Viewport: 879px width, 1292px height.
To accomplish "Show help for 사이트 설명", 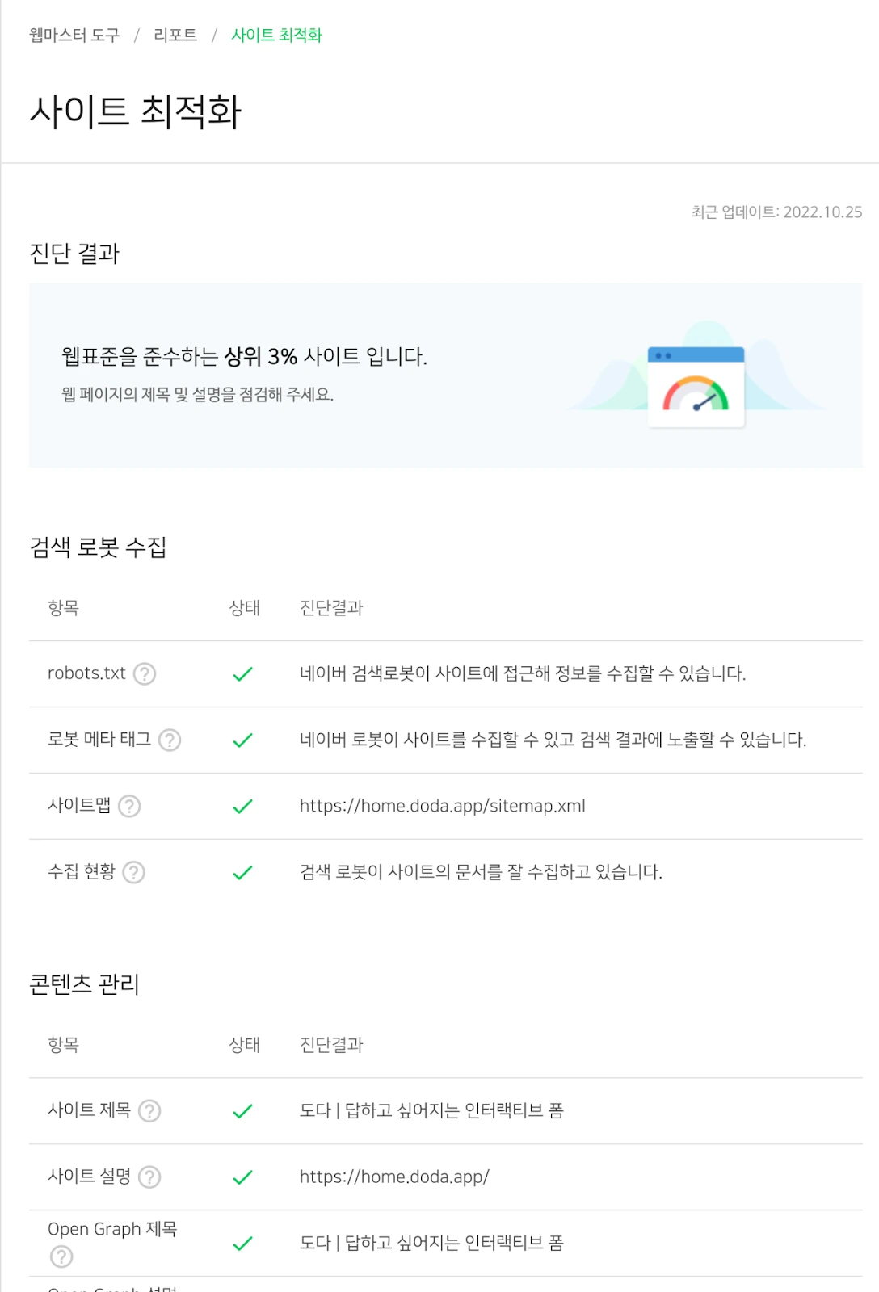I will pyautogui.click(x=149, y=1177).
